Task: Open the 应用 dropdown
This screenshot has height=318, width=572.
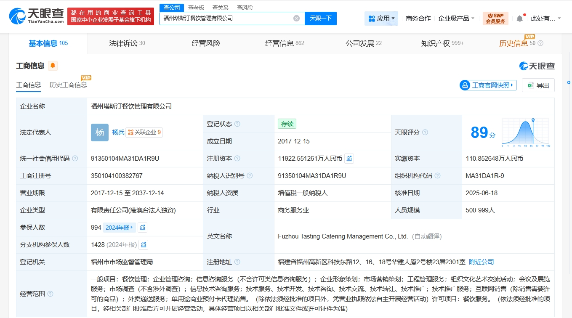Action: point(381,18)
